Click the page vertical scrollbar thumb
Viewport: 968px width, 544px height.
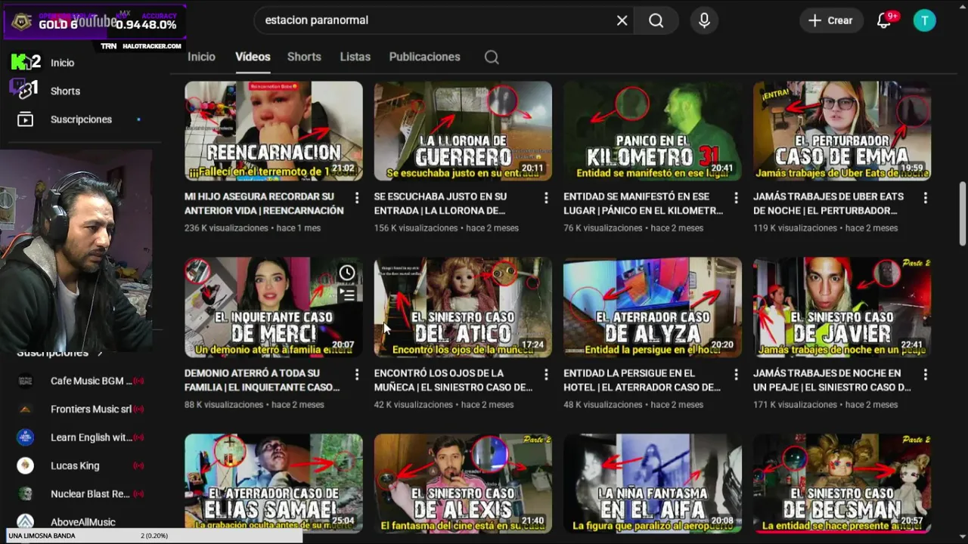click(x=963, y=213)
